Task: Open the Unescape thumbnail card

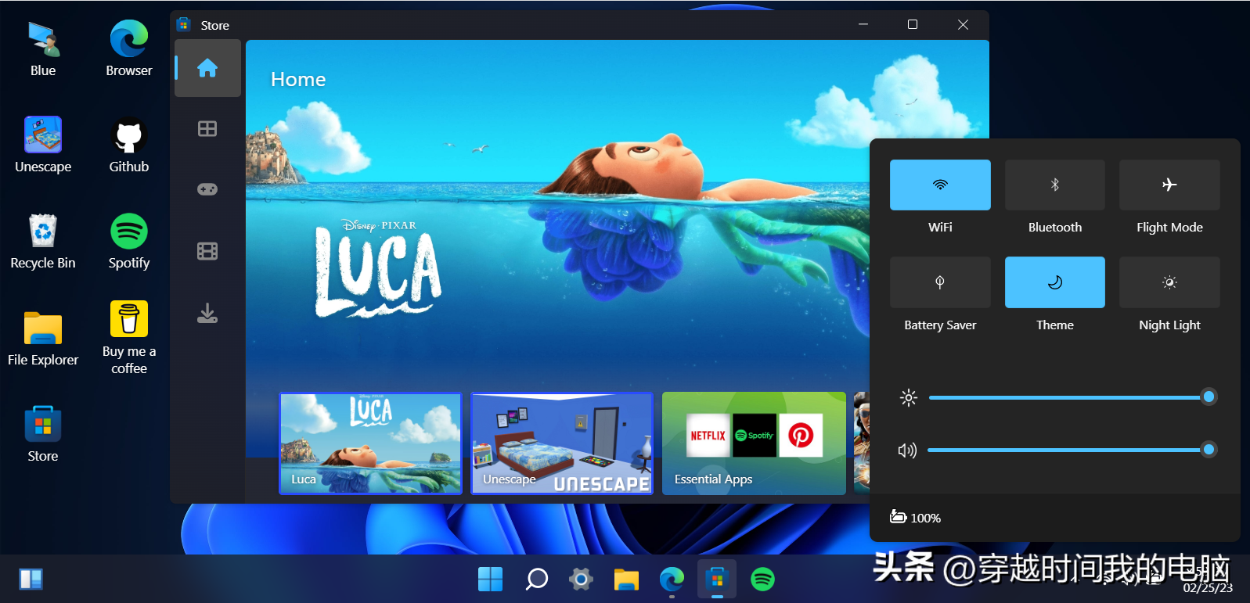Action: point(562,443)
